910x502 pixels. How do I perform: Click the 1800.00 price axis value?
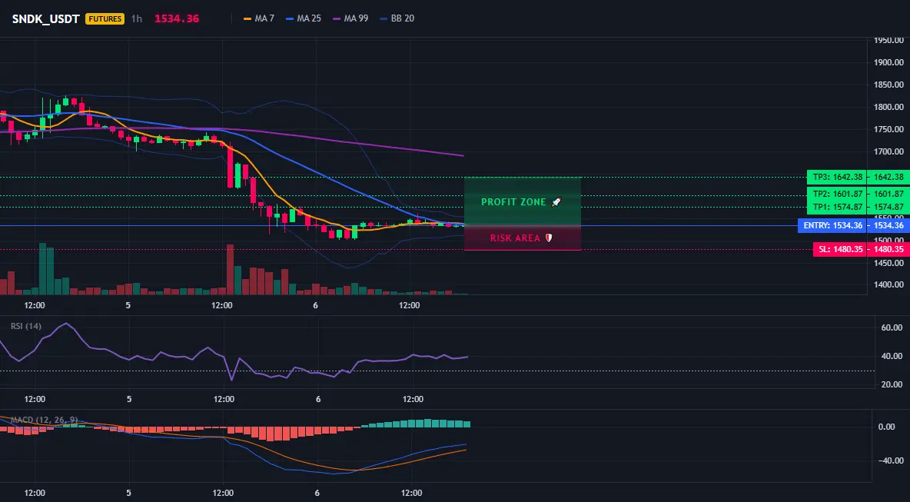888,108
